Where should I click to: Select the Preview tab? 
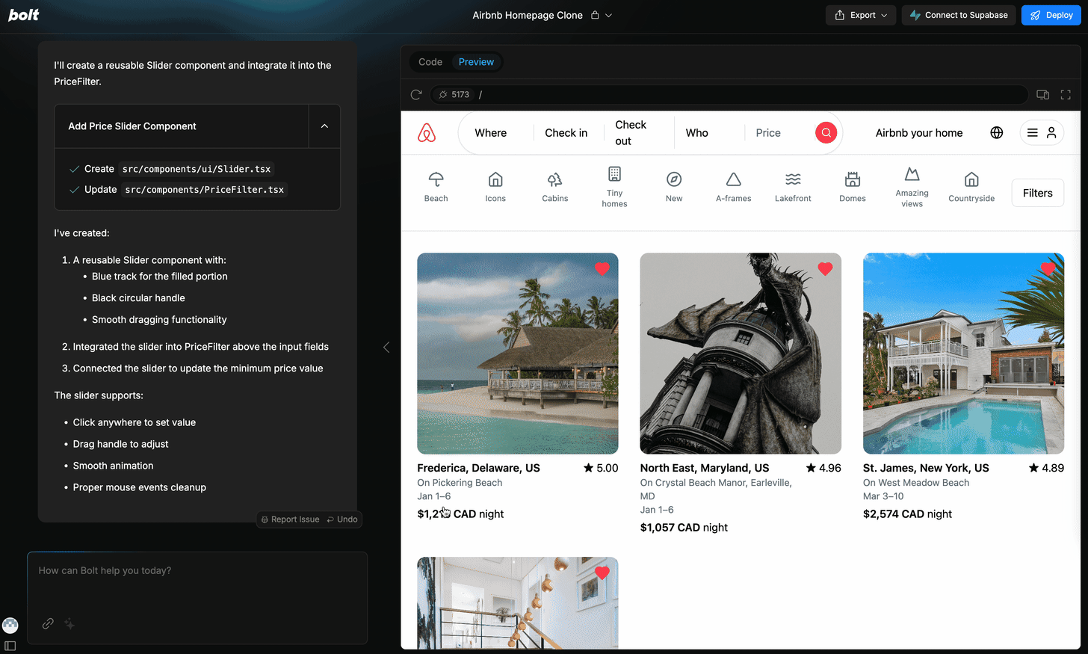pyautogui.click(x=476, y=62)
